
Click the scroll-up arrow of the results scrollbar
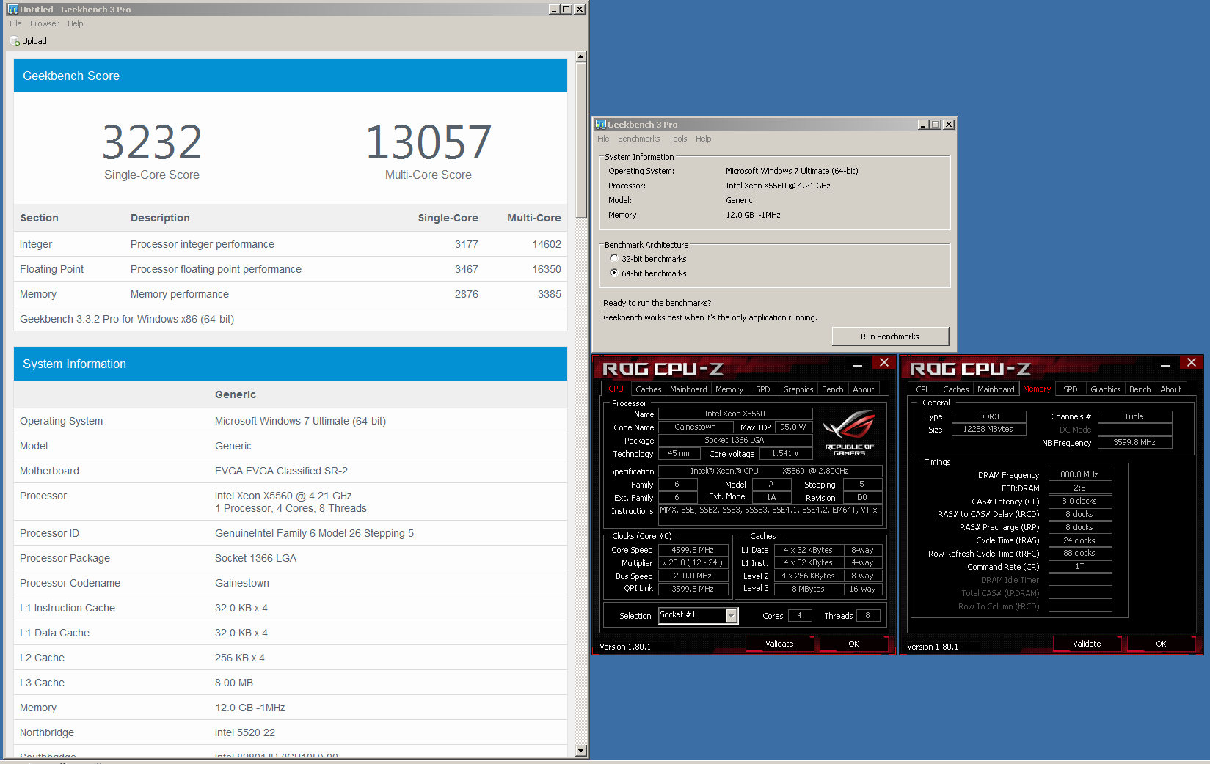581,56
